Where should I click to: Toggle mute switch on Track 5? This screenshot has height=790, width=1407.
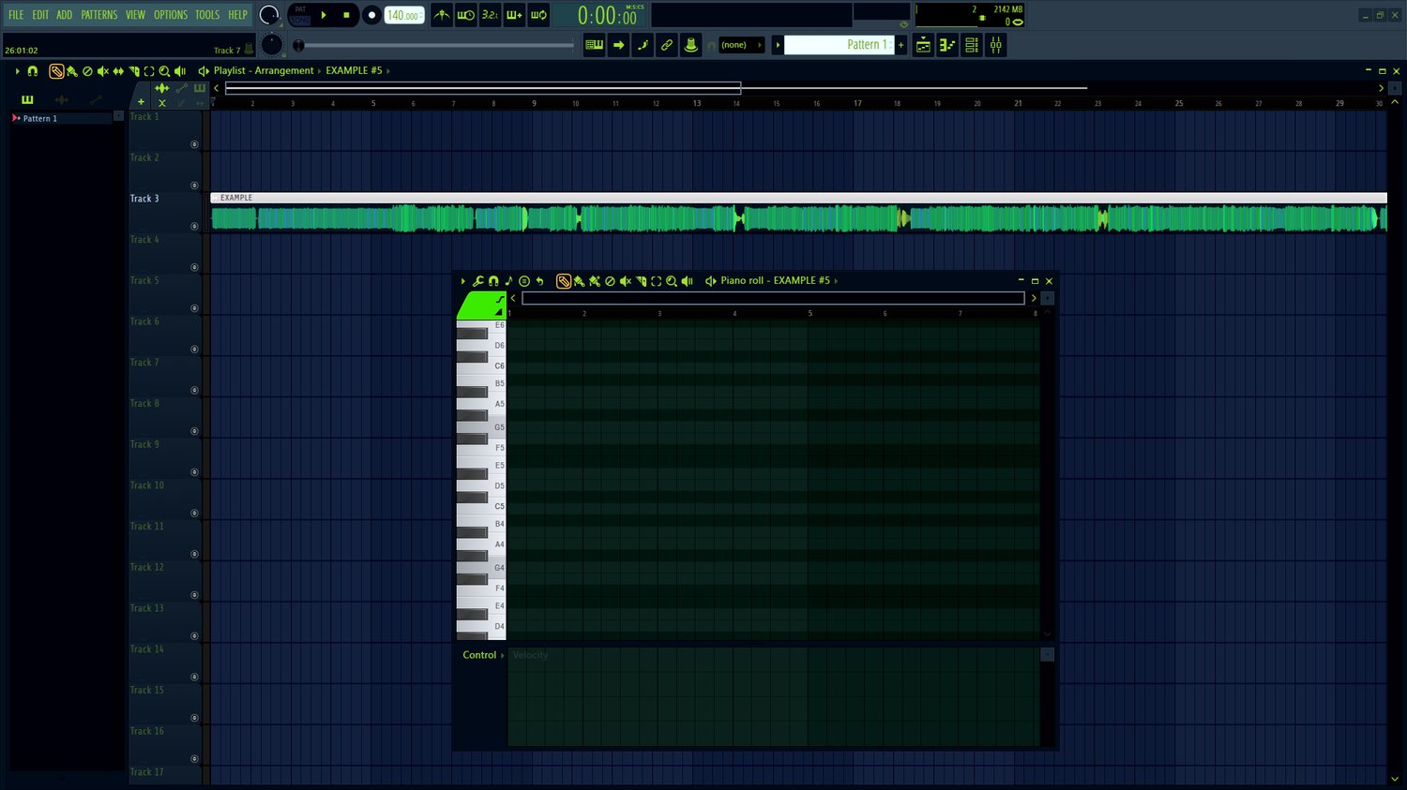(194, 308)
